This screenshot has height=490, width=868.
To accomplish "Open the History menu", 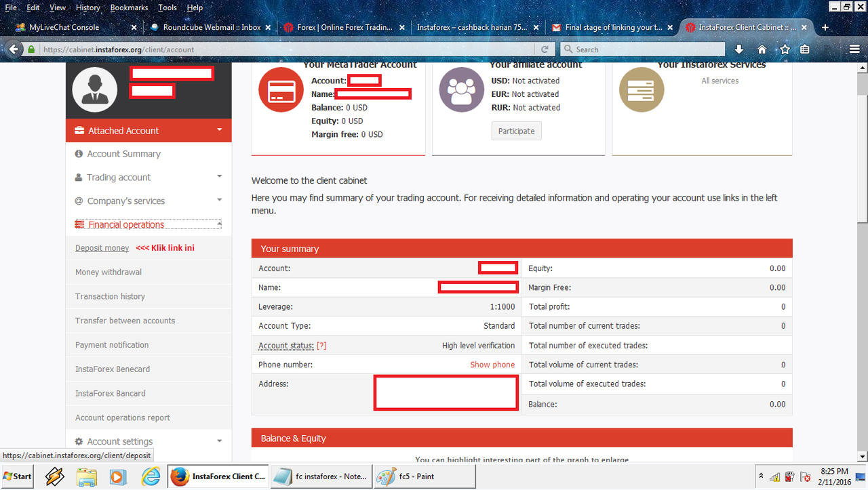I will pyautogui.click(x=87, y=7).
